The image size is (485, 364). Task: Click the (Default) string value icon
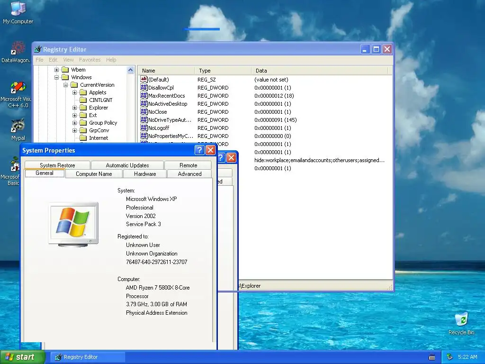click(x=144, y=79)
